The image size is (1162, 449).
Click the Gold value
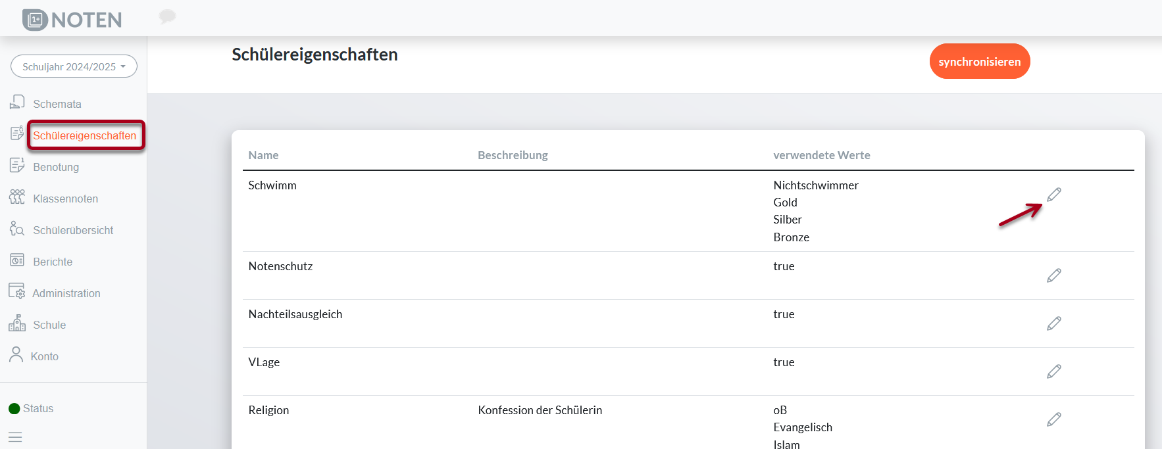[x=785, y=202]
